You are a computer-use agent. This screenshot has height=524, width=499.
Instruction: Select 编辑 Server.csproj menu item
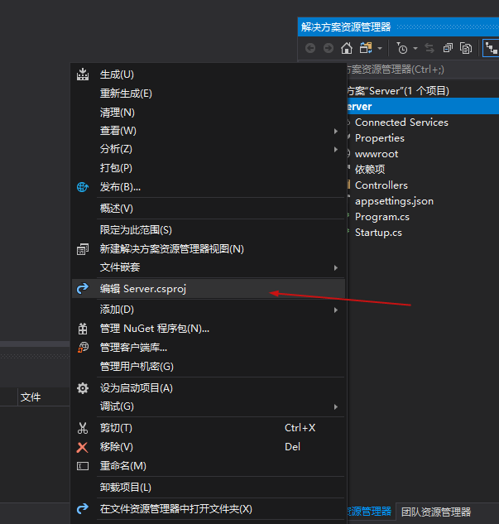(209, 288)
